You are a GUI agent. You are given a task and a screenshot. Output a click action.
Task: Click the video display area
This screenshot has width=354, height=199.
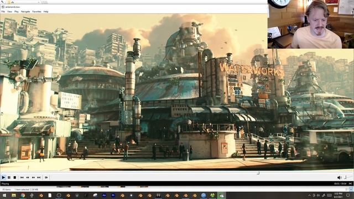coord(177,92)
